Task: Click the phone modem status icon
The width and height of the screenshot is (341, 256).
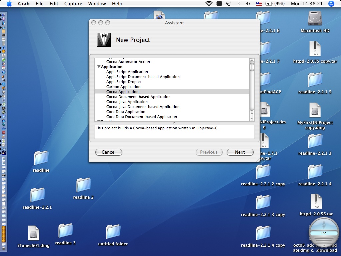Action: coord(228,3)
